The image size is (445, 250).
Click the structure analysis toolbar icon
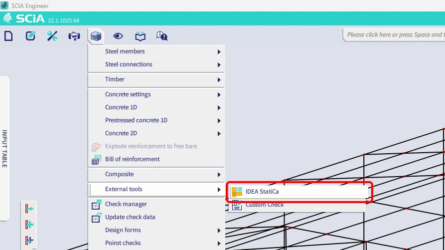click(74, 36)
